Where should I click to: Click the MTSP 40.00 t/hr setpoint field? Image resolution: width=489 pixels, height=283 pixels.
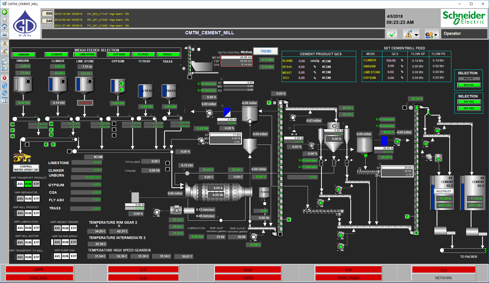236,58
